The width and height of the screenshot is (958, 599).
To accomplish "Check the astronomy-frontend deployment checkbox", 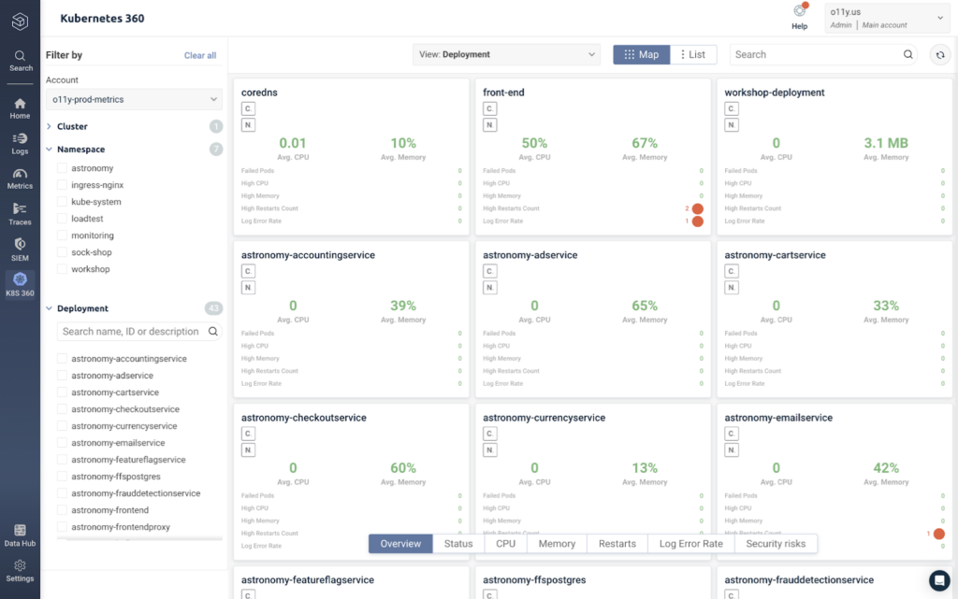I will click(62, 509).
